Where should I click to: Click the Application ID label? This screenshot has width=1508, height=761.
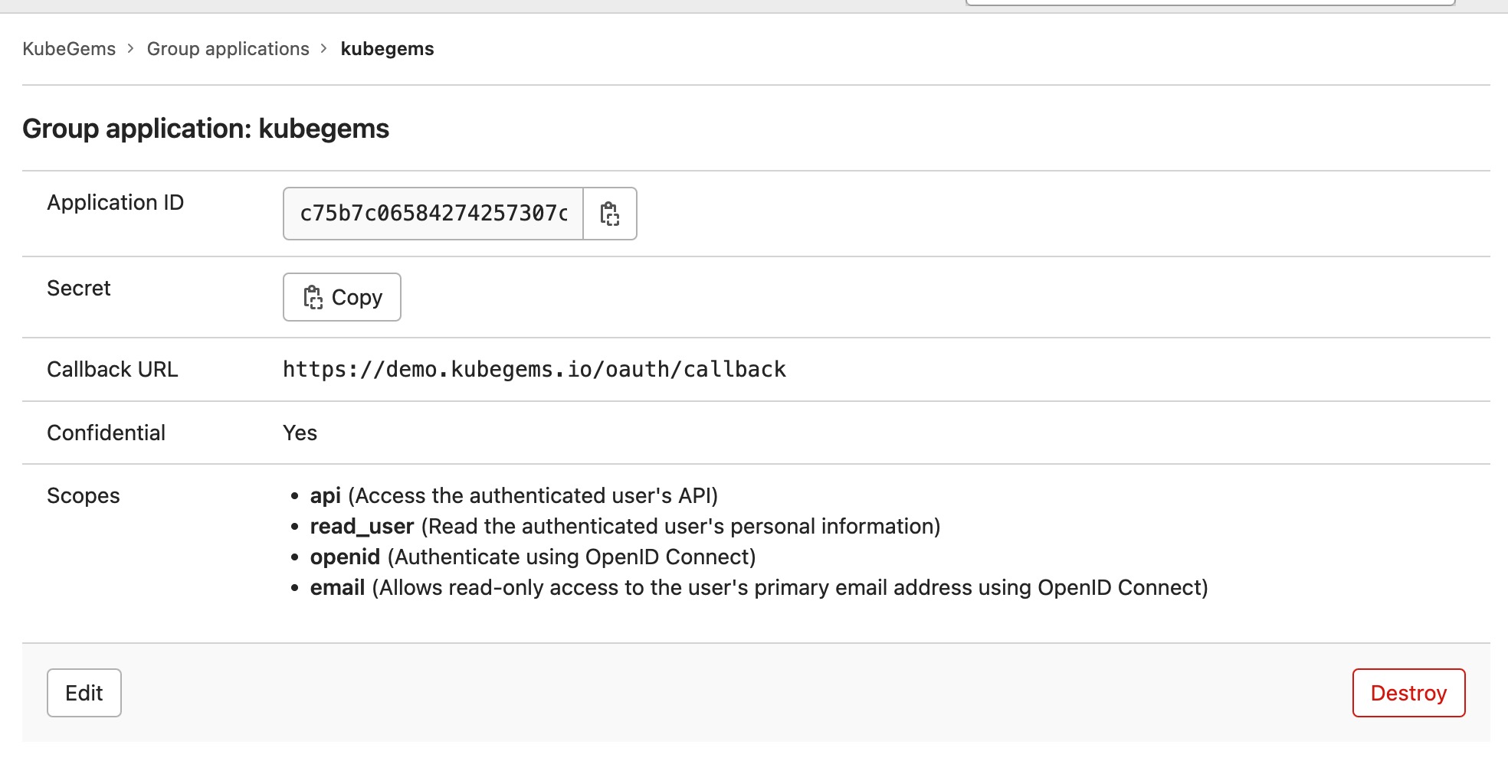click(x=116, y=203)
